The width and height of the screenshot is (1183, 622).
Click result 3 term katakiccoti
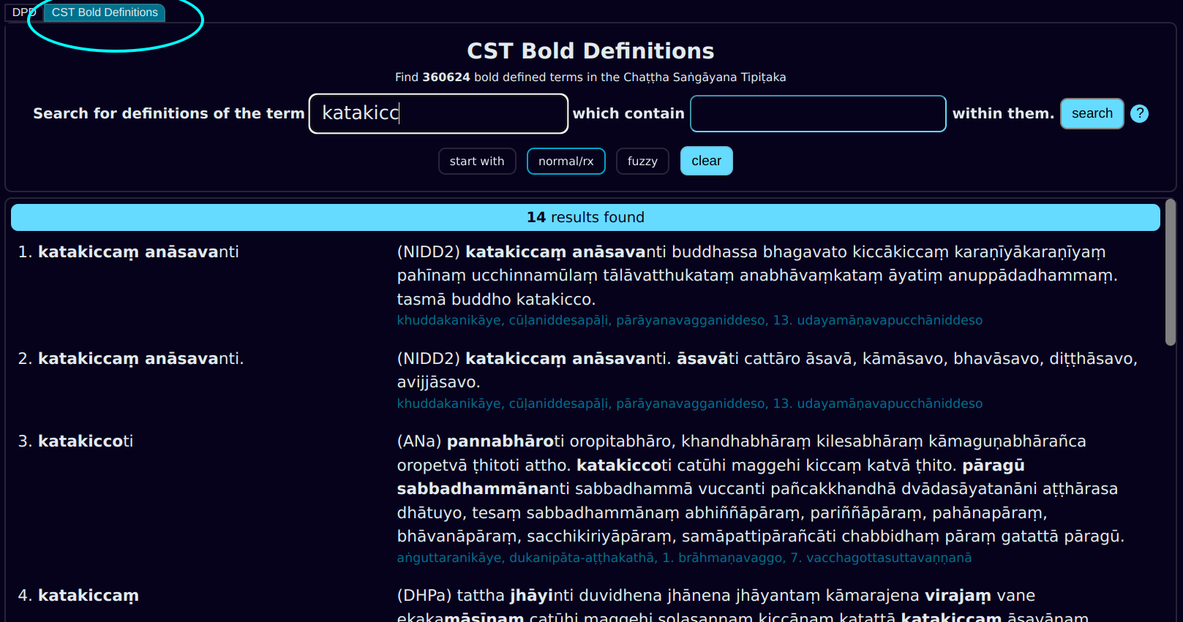tap(85, 441)
